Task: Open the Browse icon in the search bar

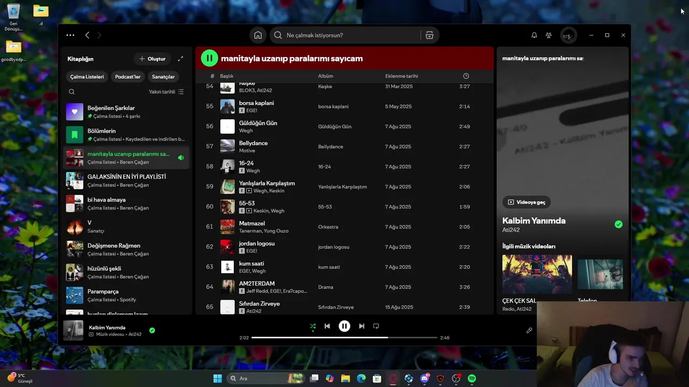Action: [430, 35]
